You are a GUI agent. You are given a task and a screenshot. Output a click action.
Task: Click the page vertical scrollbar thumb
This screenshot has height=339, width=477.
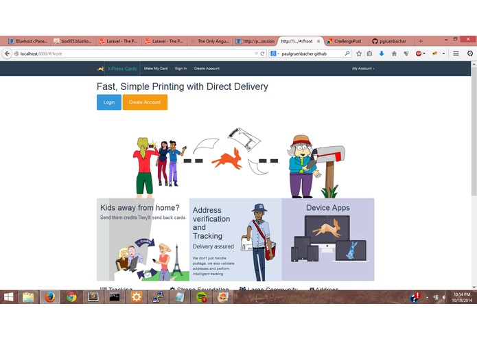(474, 131)
